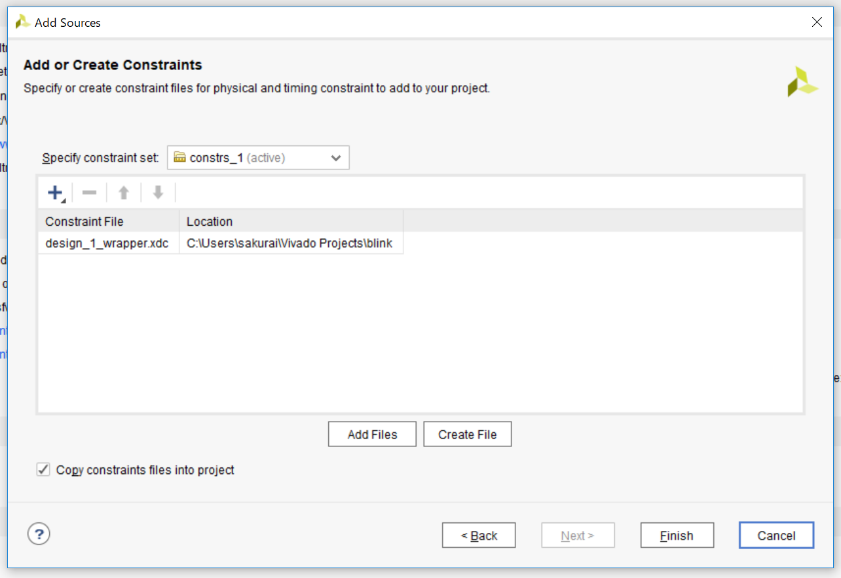The image size is (841, 578).
Task: Click the plus icon to add constraints
Action: coord(55,192)
